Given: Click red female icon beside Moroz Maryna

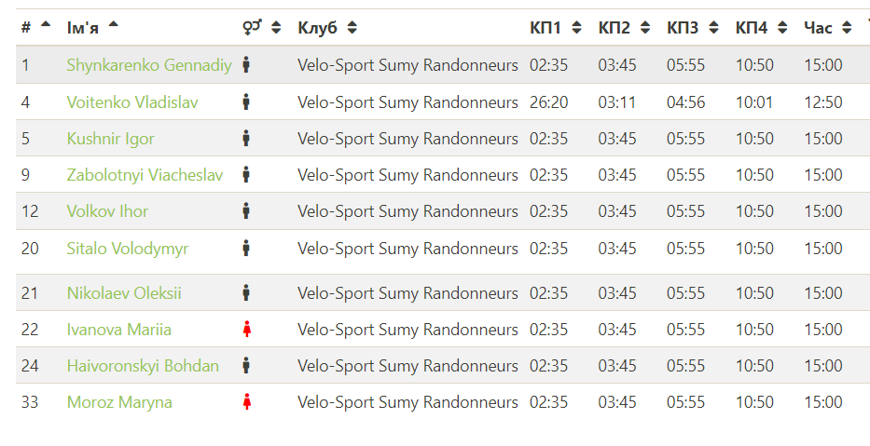Looking at the screenshot, I should 246,402.
